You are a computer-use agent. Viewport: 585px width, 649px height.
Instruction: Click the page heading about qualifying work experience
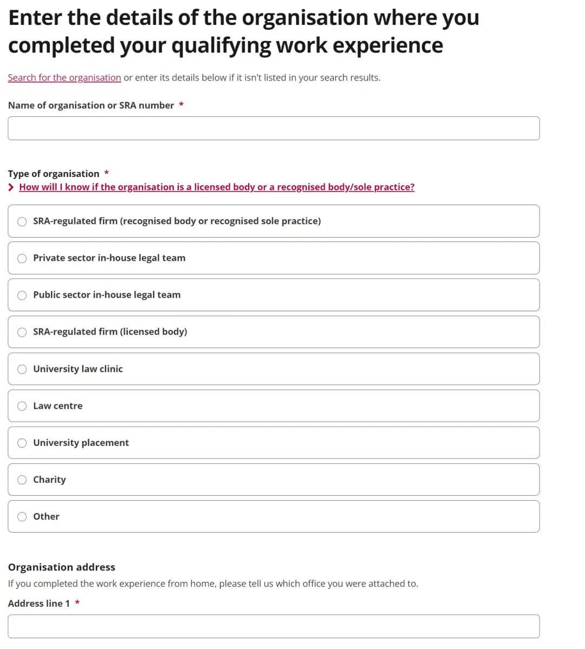tap(244, 31)
